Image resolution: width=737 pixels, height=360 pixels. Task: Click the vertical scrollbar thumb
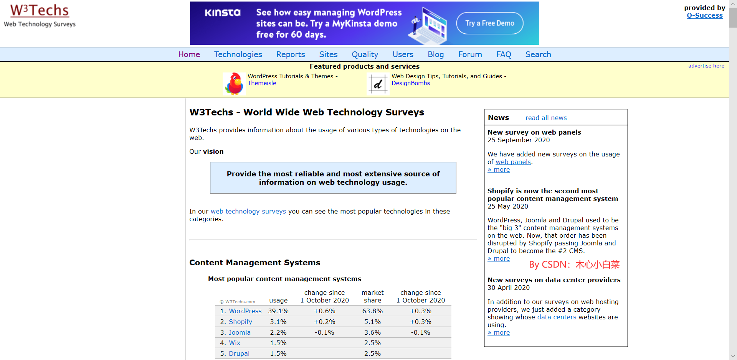coord(733,17)
